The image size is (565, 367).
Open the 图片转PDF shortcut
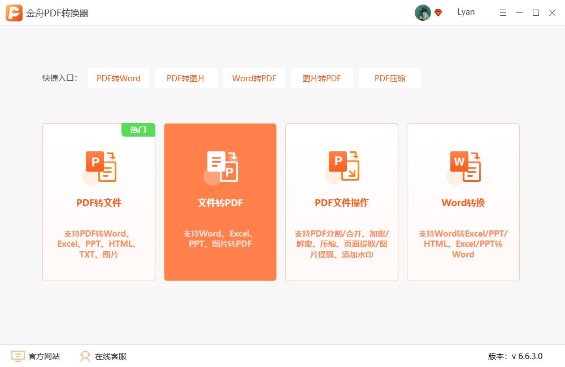322,78
